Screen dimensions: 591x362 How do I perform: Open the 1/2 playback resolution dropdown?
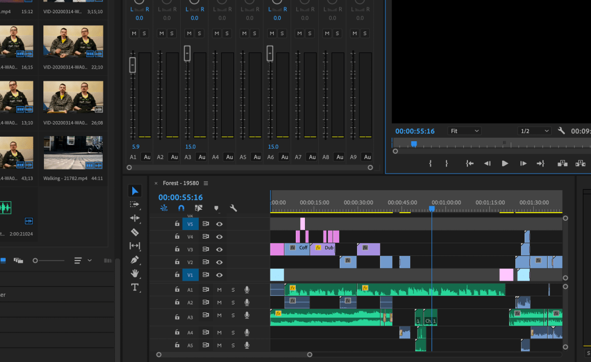pyautogui.click(x=534, y=131)
